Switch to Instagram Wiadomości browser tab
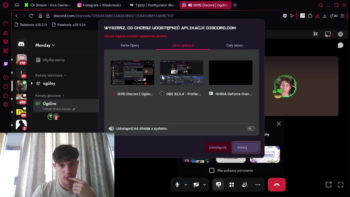The width and height of the screenshot is (350, 197). 99,5
